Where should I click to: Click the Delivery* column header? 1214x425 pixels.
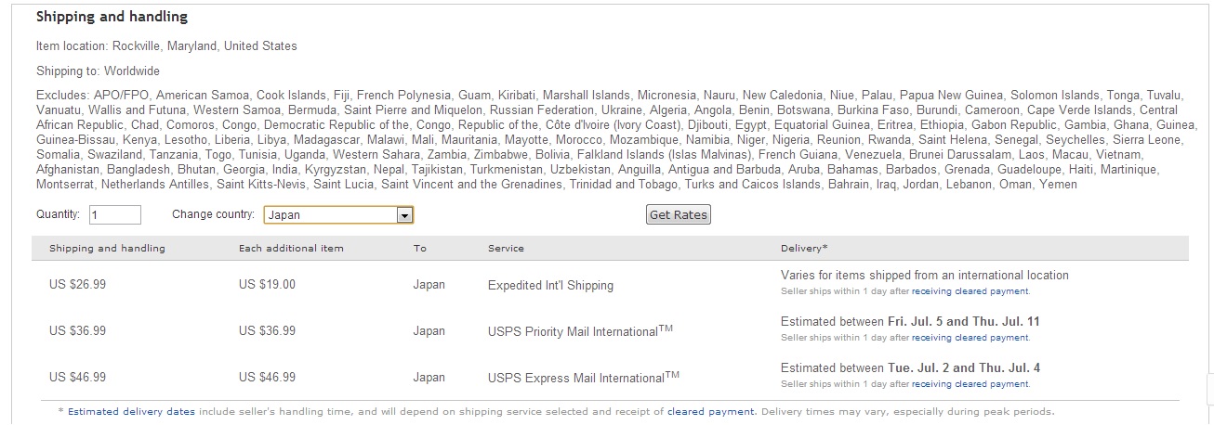[x=804, y=249]
